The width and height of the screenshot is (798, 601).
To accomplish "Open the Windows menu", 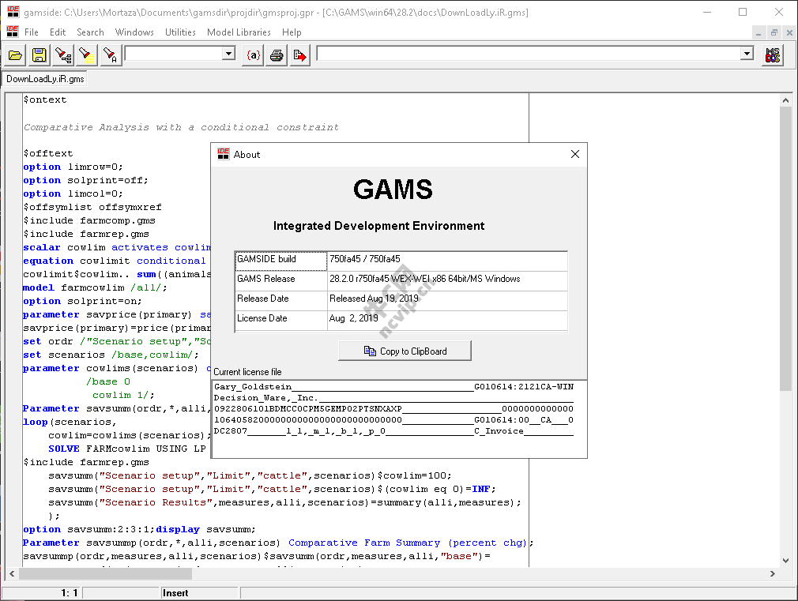I will (134, 32).
